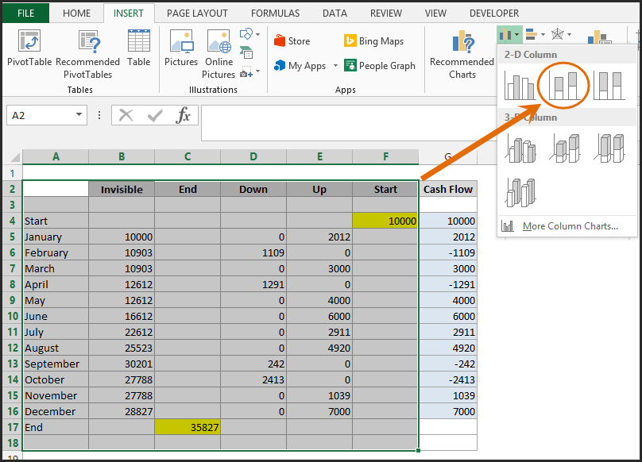Insert Online Pictures
The width and height of the screenshot is (642, 462).
[x=219, y=54]
